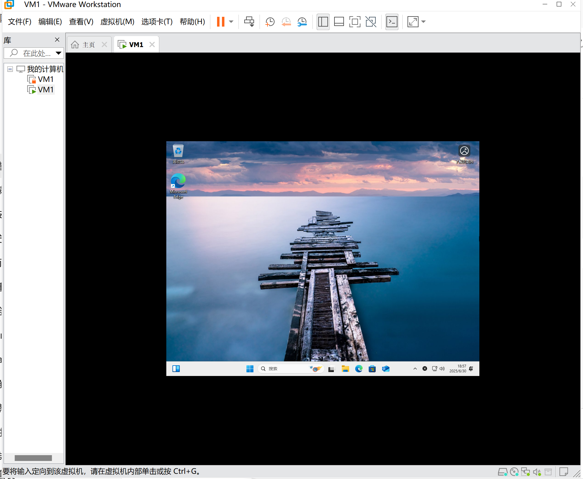Collapse the 我的计算机 tree node
Viewport: 583px width, 479px height.
[x=10, y=69]
